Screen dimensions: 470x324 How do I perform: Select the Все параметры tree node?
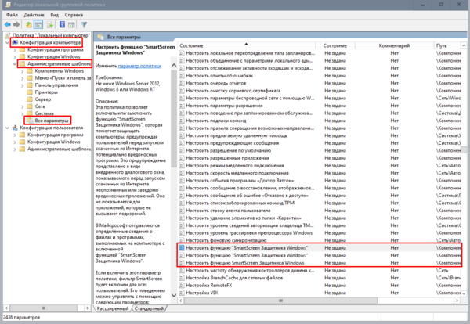51,121
